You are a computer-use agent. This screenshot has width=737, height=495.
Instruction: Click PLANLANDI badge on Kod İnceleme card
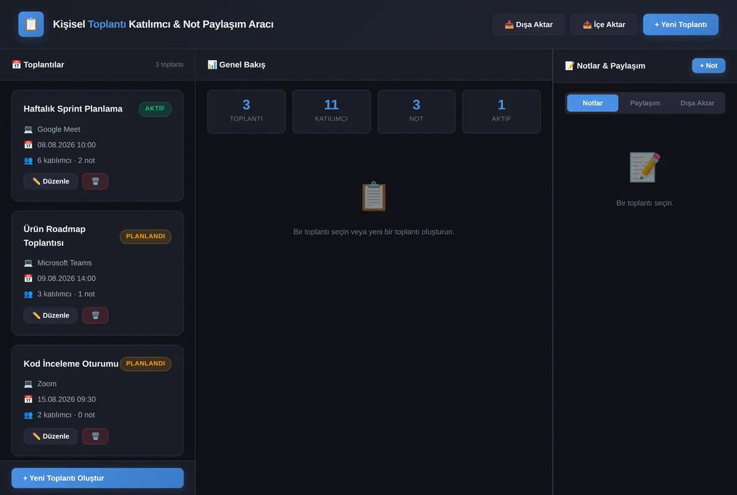146,364
